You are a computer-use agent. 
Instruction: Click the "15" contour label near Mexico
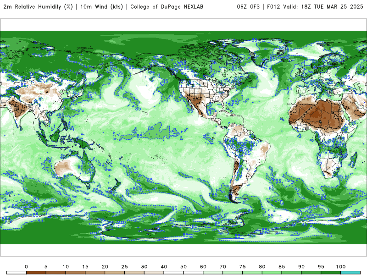200,115
